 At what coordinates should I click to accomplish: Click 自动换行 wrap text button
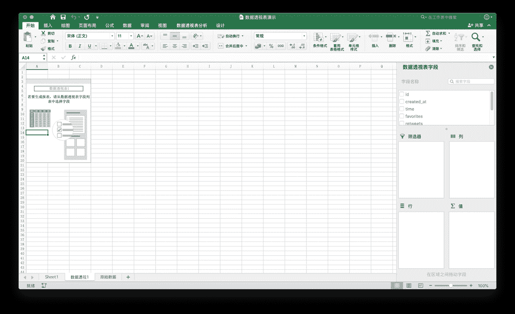pyautogui.click(x=230, y=36)
